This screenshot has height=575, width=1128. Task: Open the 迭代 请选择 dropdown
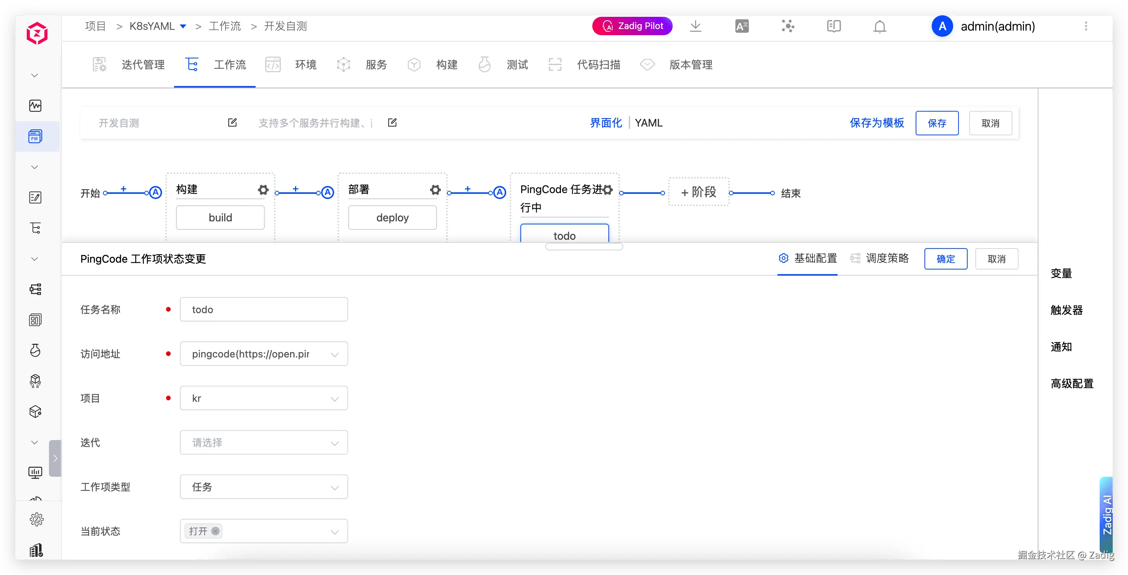pos(264,442)
